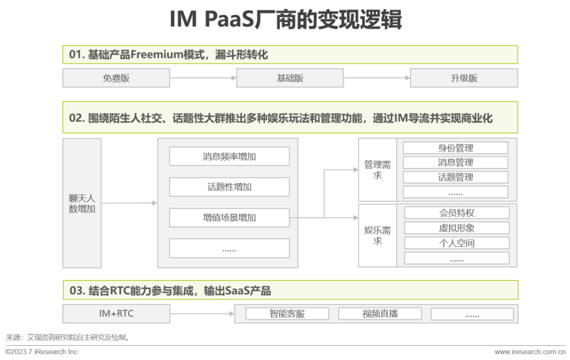The height and width of the screenshot is (360, 570).
Task: Select the 聊天人数增加 block
Action: [x=82, y=203]
